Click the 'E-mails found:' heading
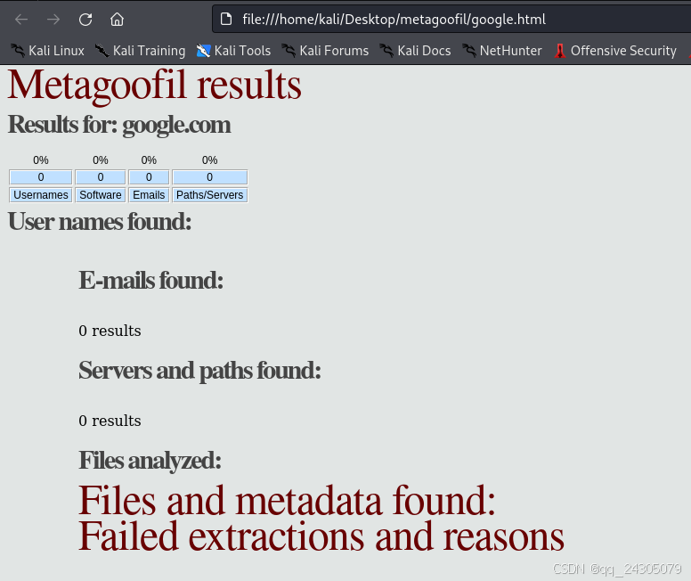691x581 pixels. coord(150,280)
